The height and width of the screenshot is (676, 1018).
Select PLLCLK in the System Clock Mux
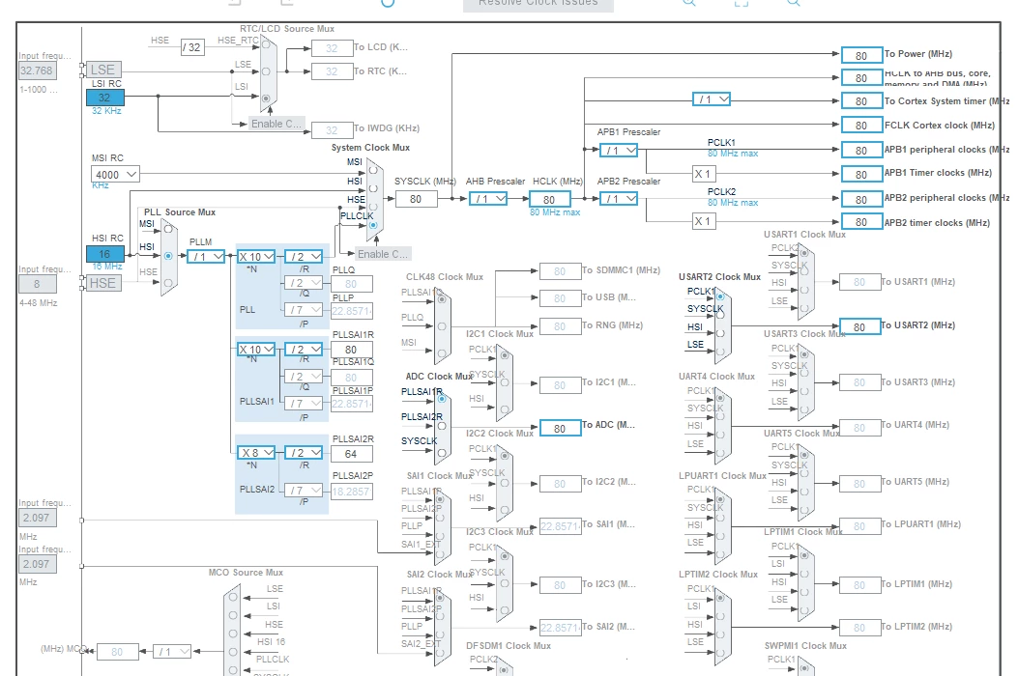pos(372,225)
